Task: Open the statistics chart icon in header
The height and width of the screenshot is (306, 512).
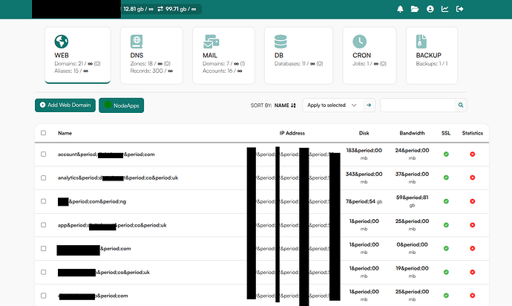Action: point(444,9)
